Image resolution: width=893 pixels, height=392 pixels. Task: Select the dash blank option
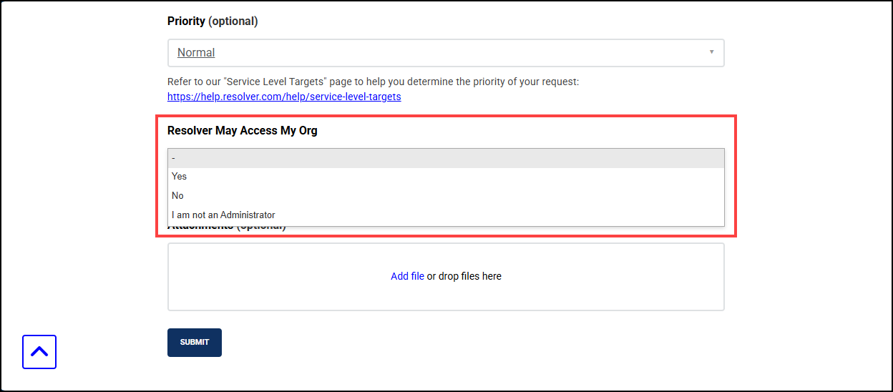point(446,158)
